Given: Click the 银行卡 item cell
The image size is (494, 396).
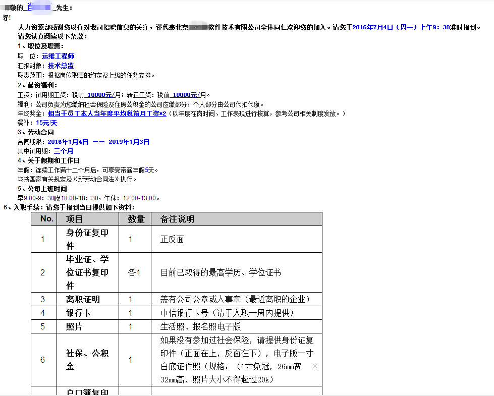Looking at the screenshot, I should coord(79,313).
